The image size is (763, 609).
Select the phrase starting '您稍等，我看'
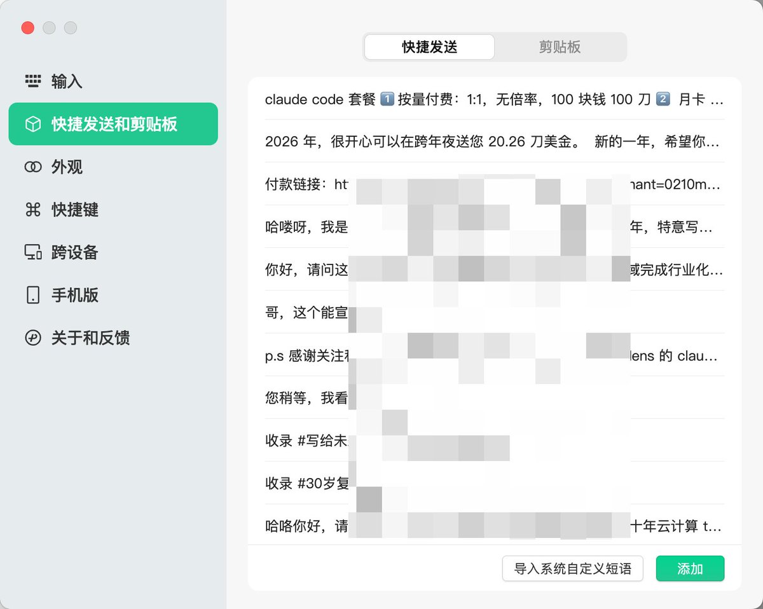495,397
